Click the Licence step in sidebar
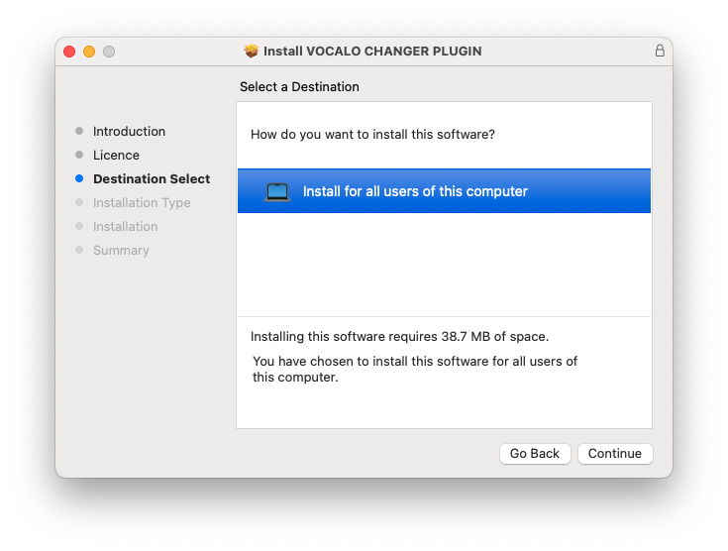 (x=116, y=155)
